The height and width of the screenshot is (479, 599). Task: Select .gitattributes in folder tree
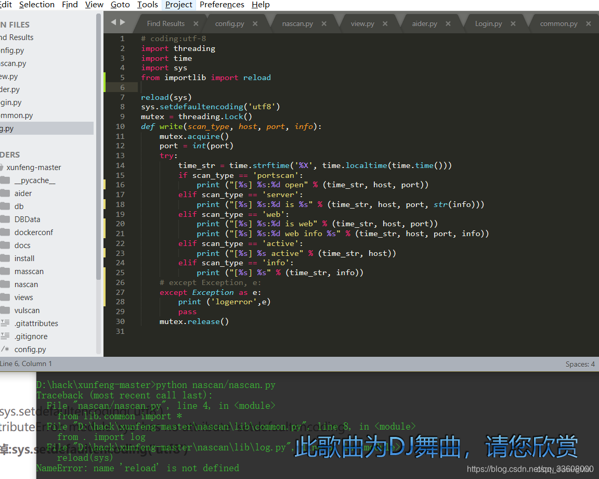(x=36, y=323)
